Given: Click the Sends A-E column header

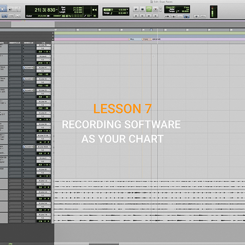Looking at the screenshot, I should pos(29,42).
